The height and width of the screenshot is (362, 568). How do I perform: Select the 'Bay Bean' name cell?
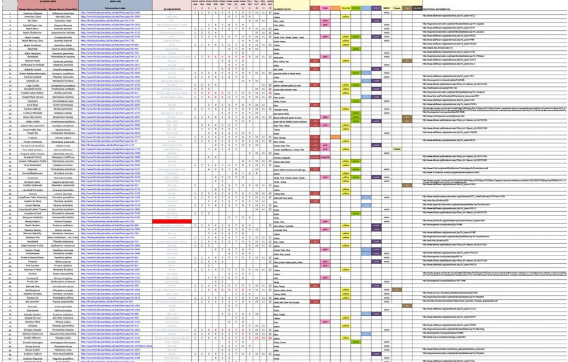point(33,21)
